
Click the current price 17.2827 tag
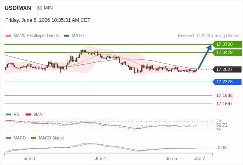coord(227,69)
